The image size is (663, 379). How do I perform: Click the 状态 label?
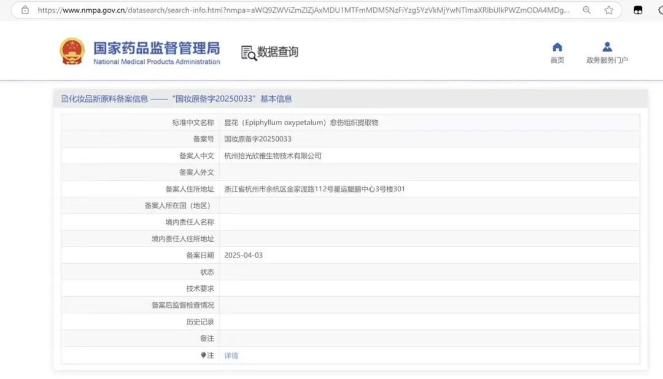tap(207, 272)
